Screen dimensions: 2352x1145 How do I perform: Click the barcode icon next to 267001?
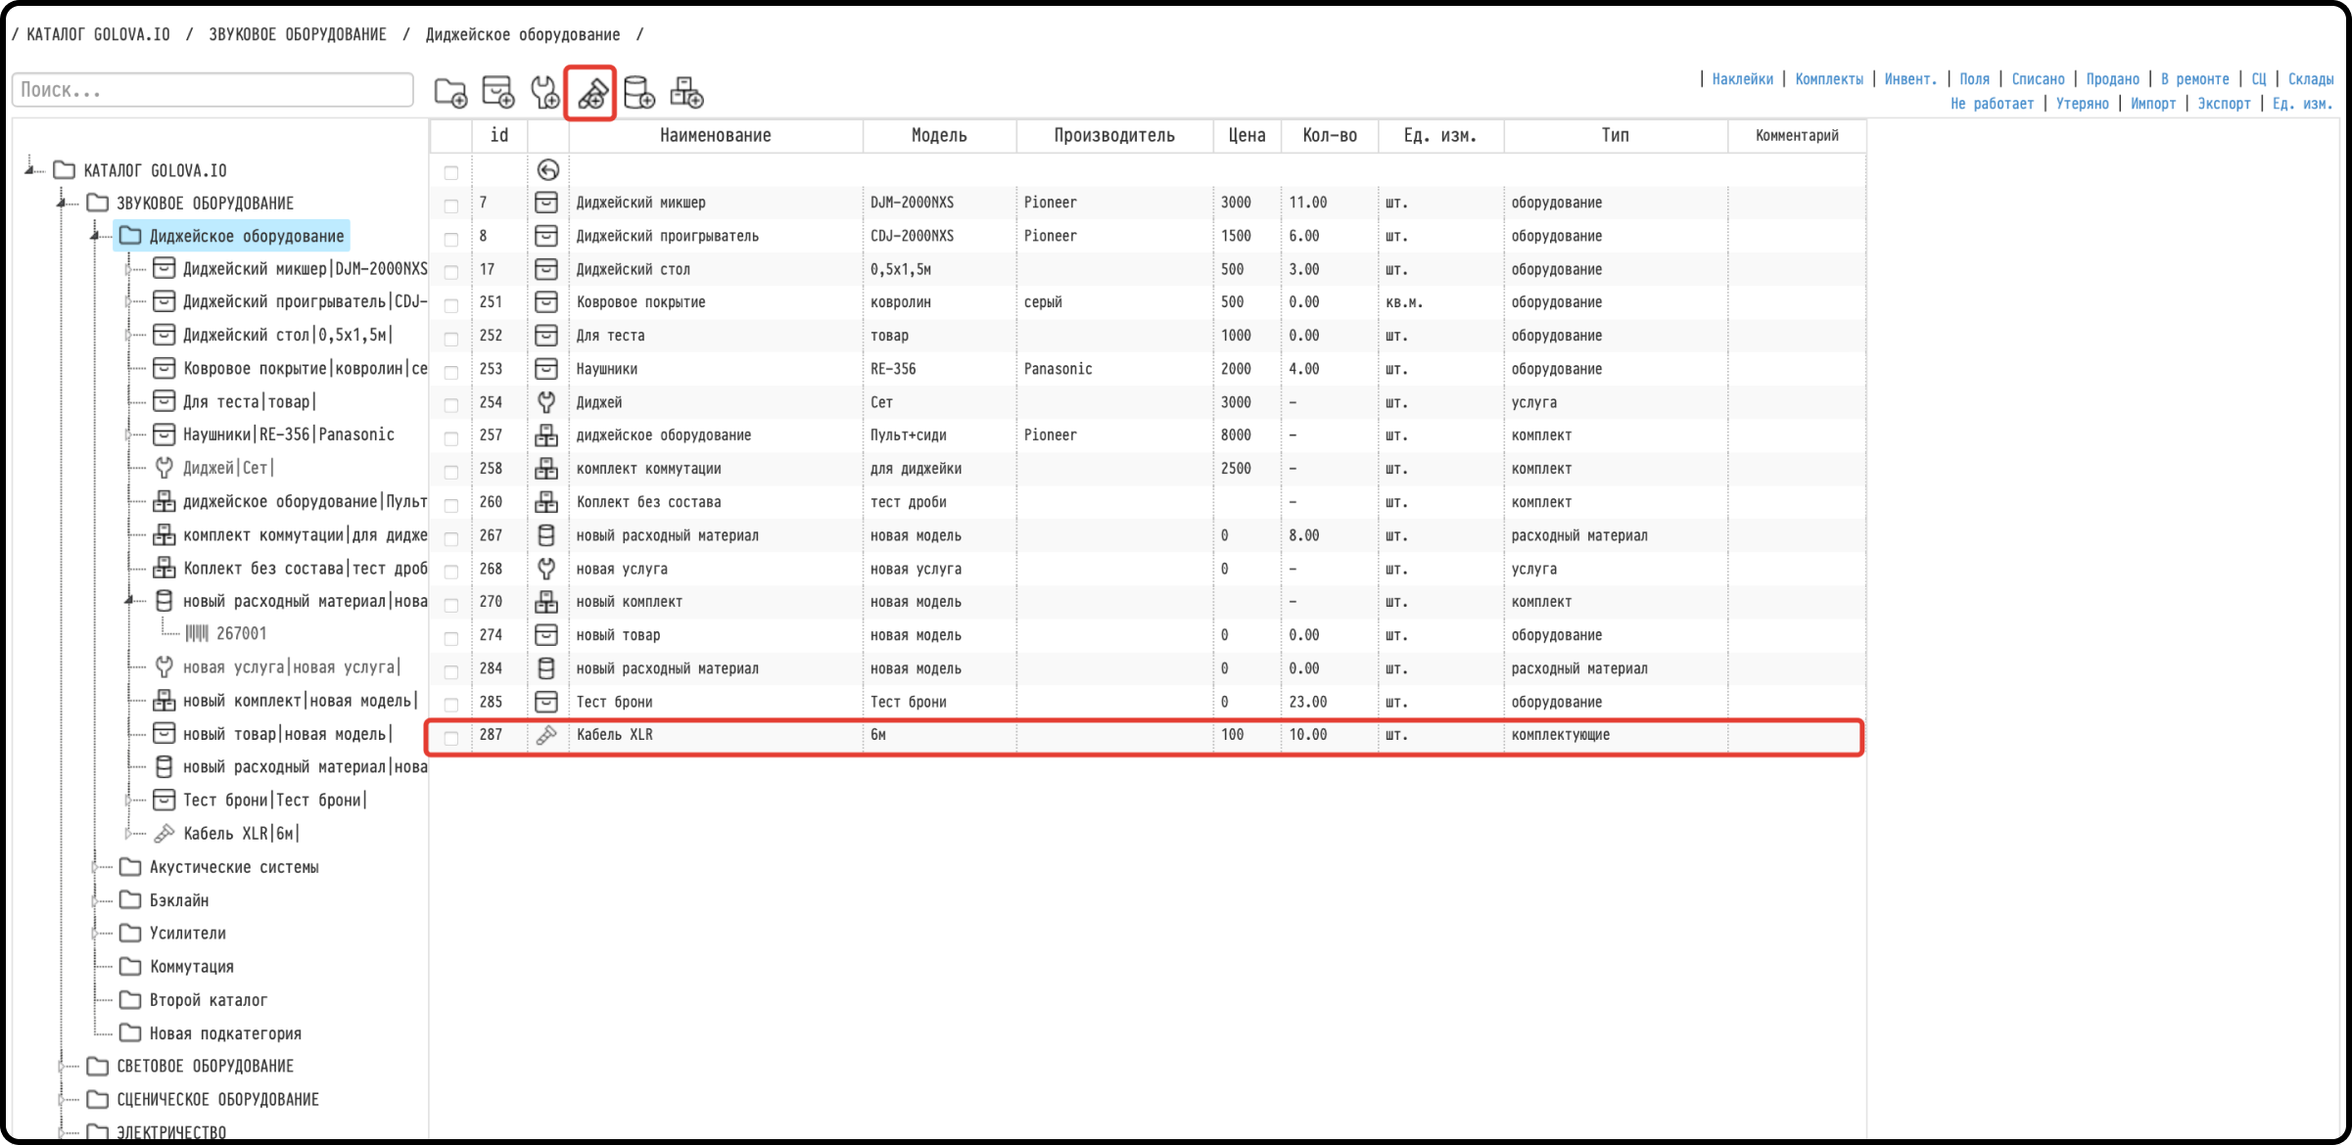coord(197,634)
